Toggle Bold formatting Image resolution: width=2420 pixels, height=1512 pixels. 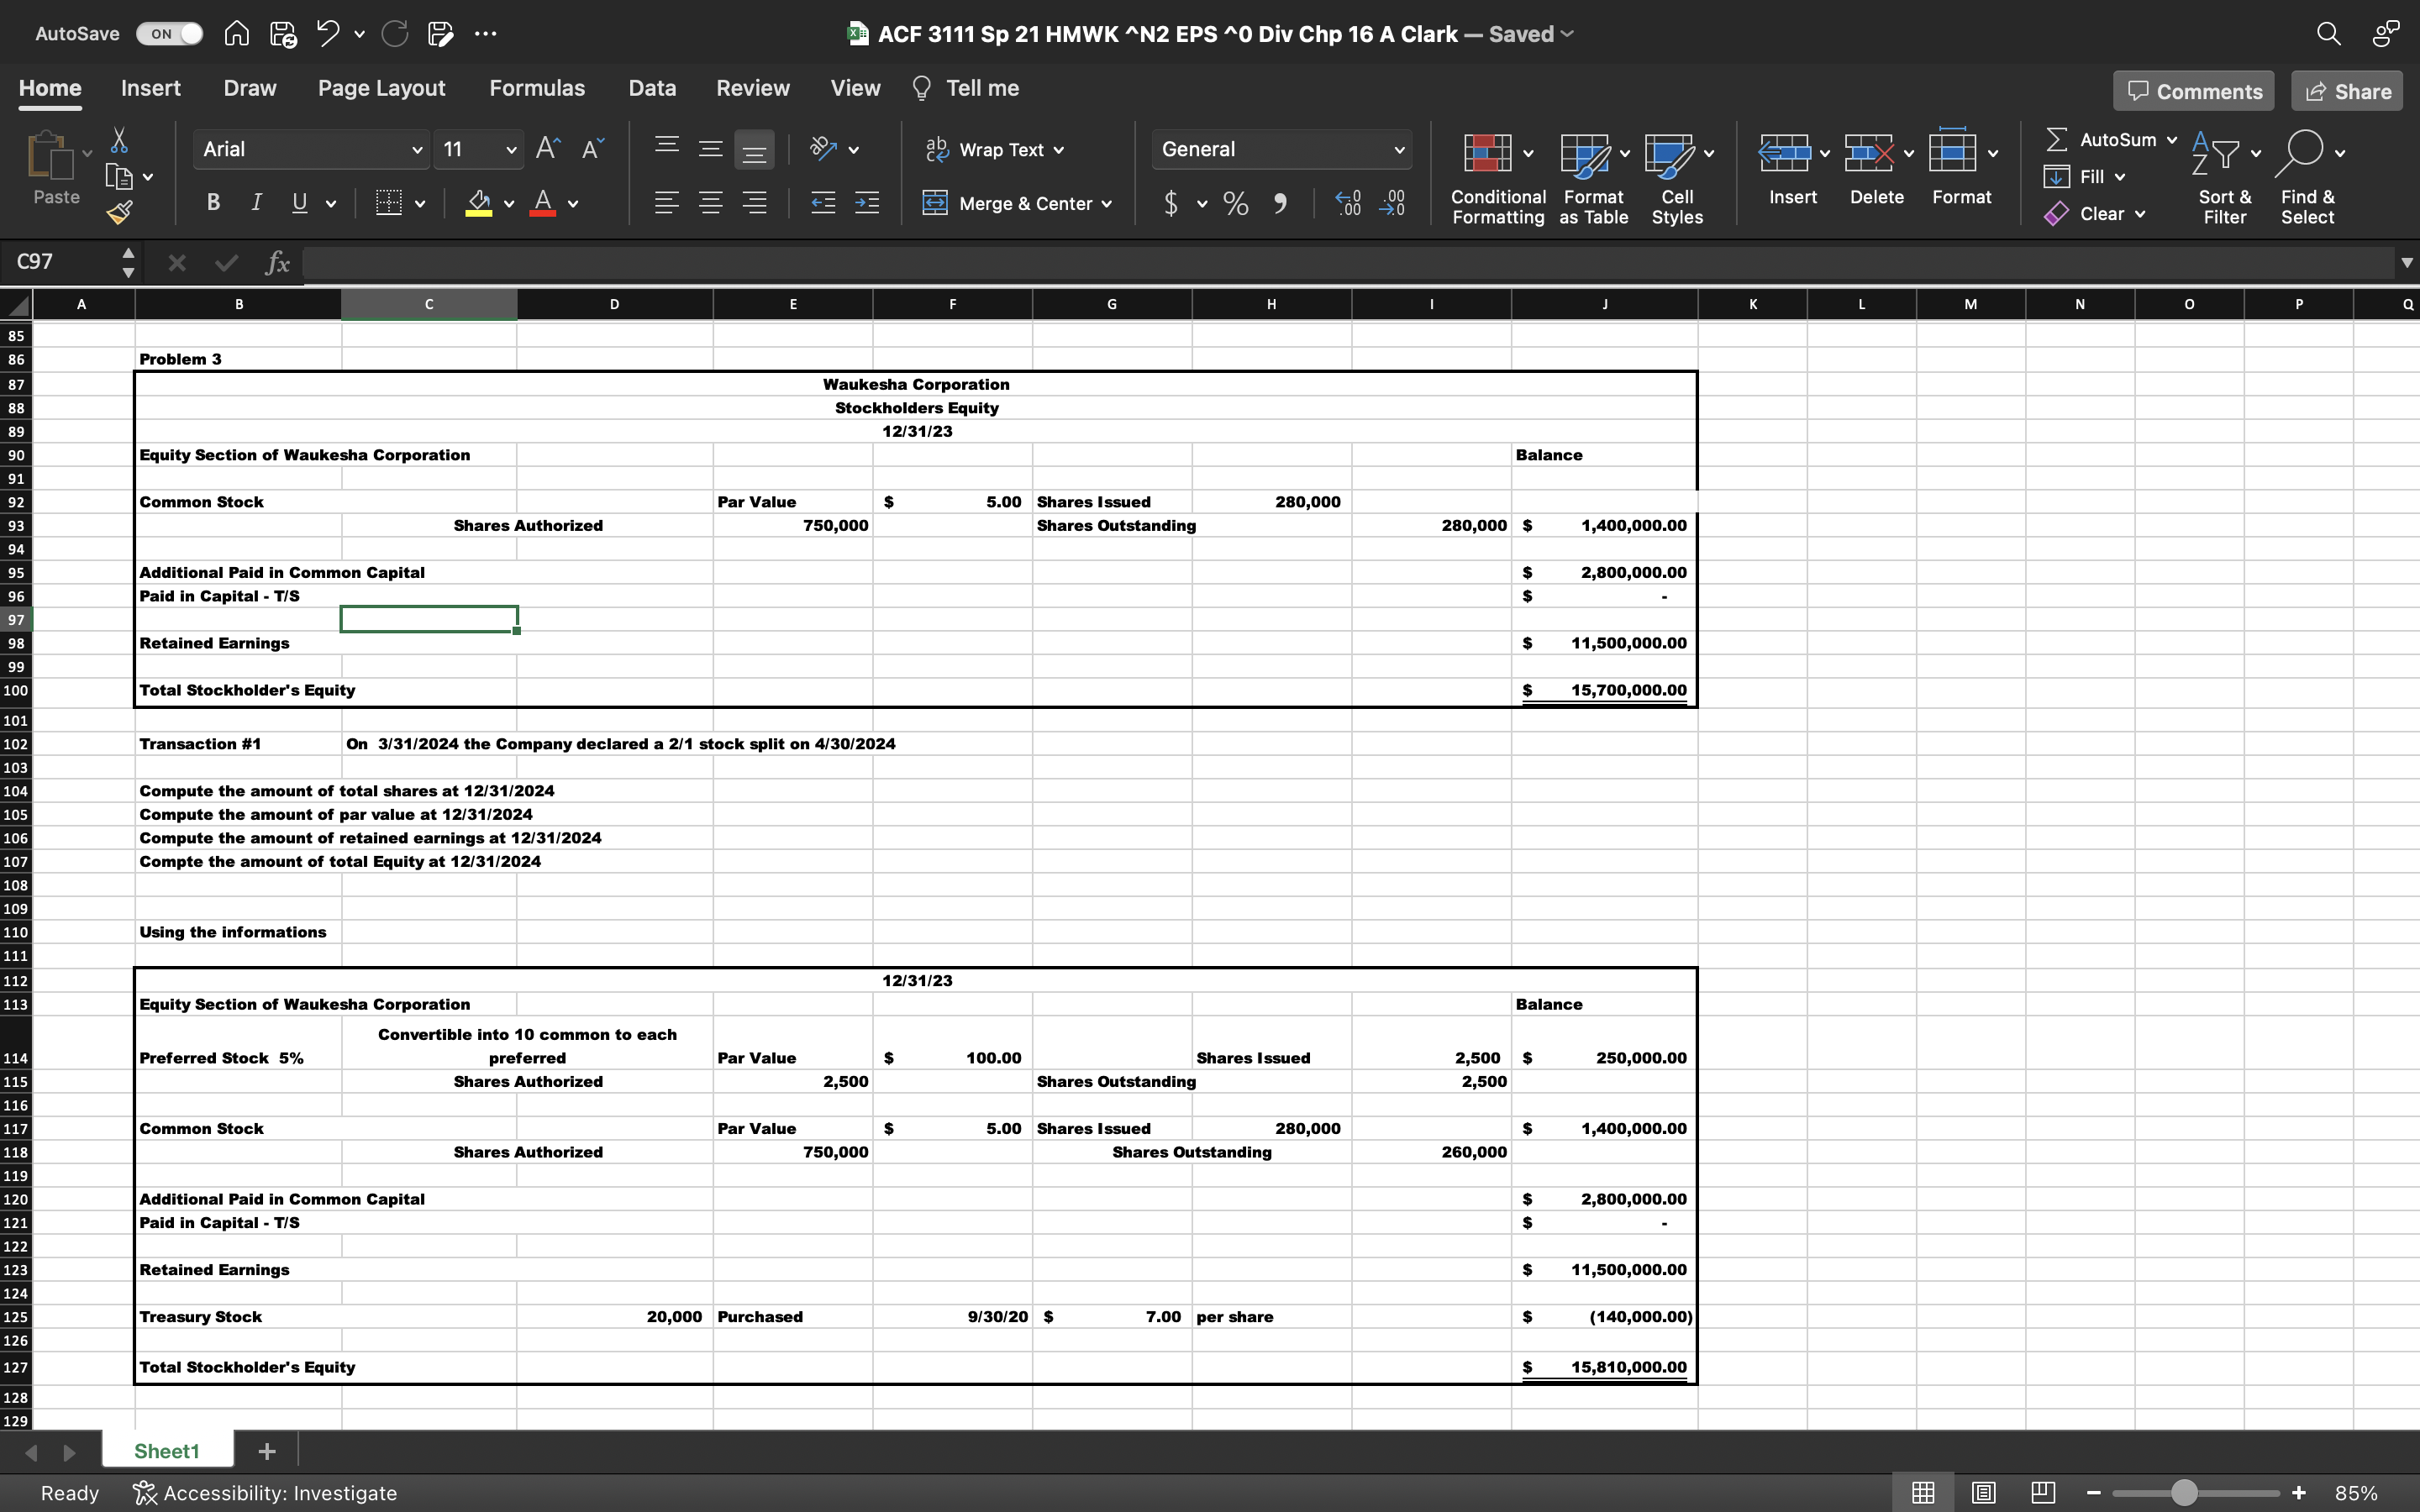click(213, 204)
